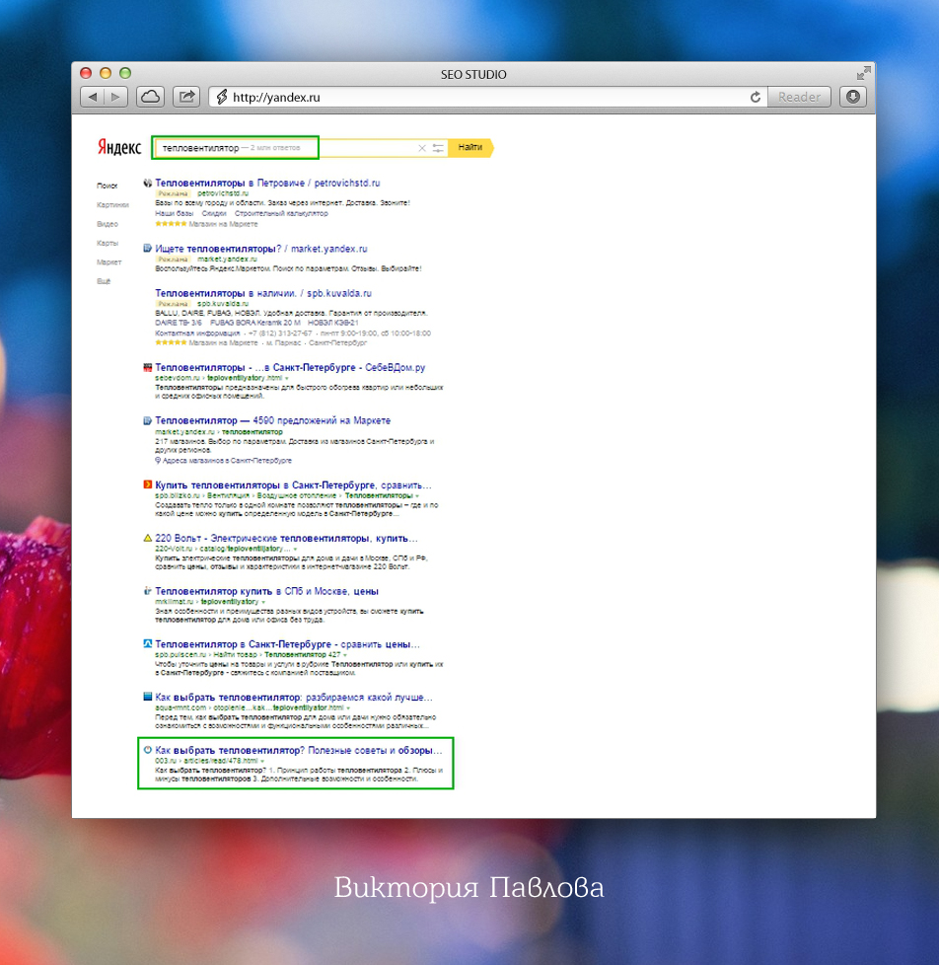
Task: Open the Ещё sidebar menu
Action: pos(104,281)
